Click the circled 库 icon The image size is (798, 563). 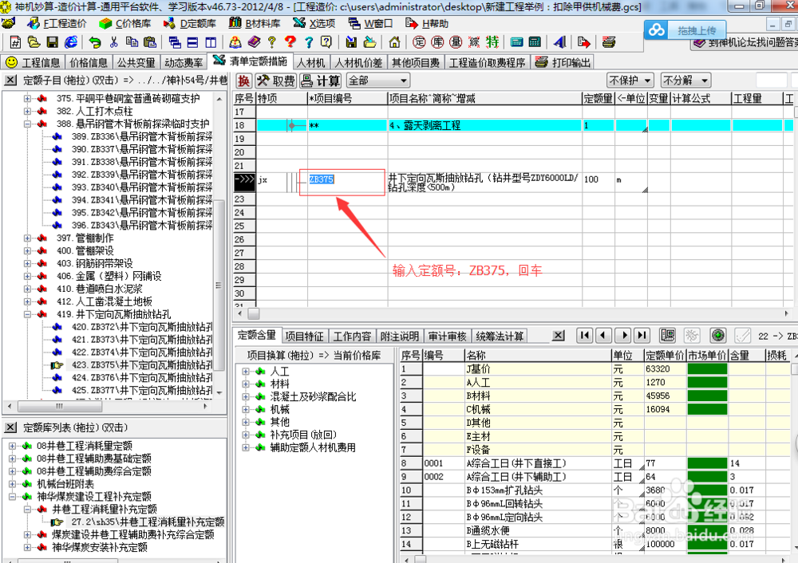tap(437, 42)
